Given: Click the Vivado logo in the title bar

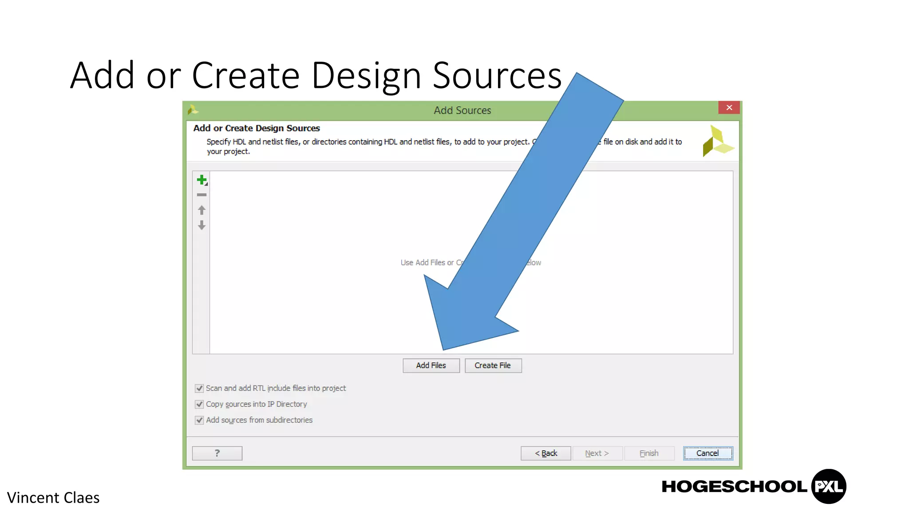Looking at the screenshot, I should (x=193, y=110).
